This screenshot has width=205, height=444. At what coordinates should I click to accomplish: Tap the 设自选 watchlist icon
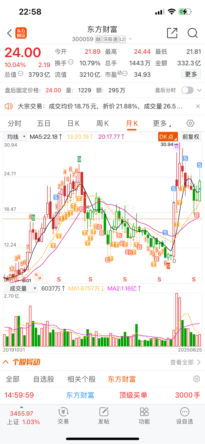[184, 416]
